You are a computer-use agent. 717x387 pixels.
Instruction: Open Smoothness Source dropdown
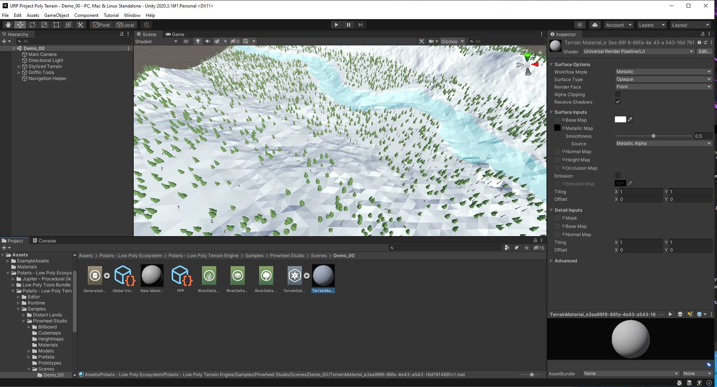pyautogui.click(x=664, y=143)
